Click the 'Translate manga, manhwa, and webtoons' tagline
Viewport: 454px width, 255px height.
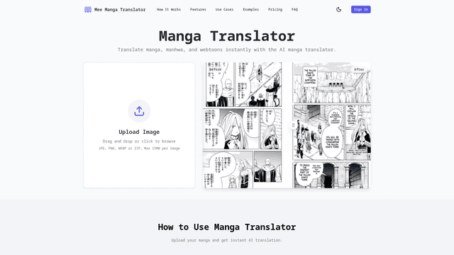click(x=227, y=50)
